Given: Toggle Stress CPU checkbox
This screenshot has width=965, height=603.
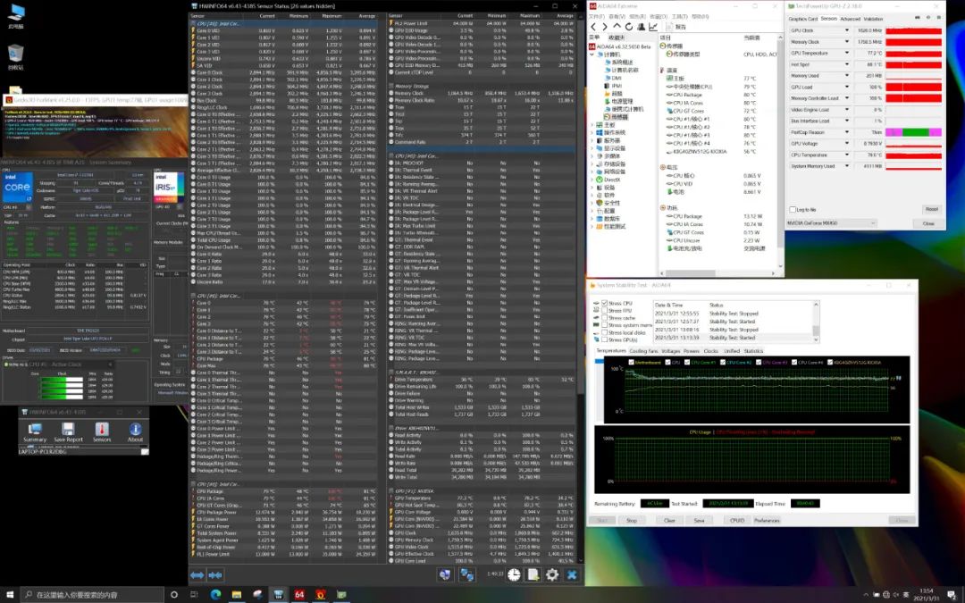Looking at the screenshot, I should 604,304.
